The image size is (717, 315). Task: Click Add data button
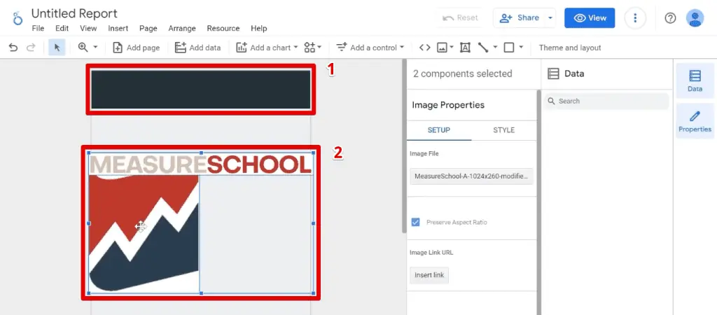click(197, 48)
